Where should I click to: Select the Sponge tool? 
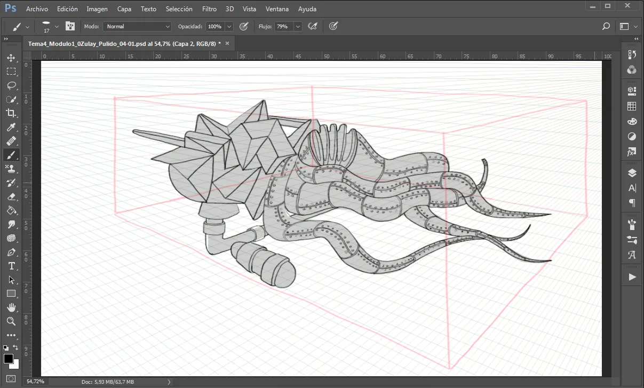11,238
